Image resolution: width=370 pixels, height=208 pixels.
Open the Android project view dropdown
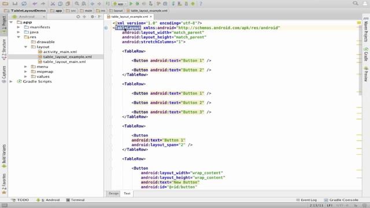(29, 17)
